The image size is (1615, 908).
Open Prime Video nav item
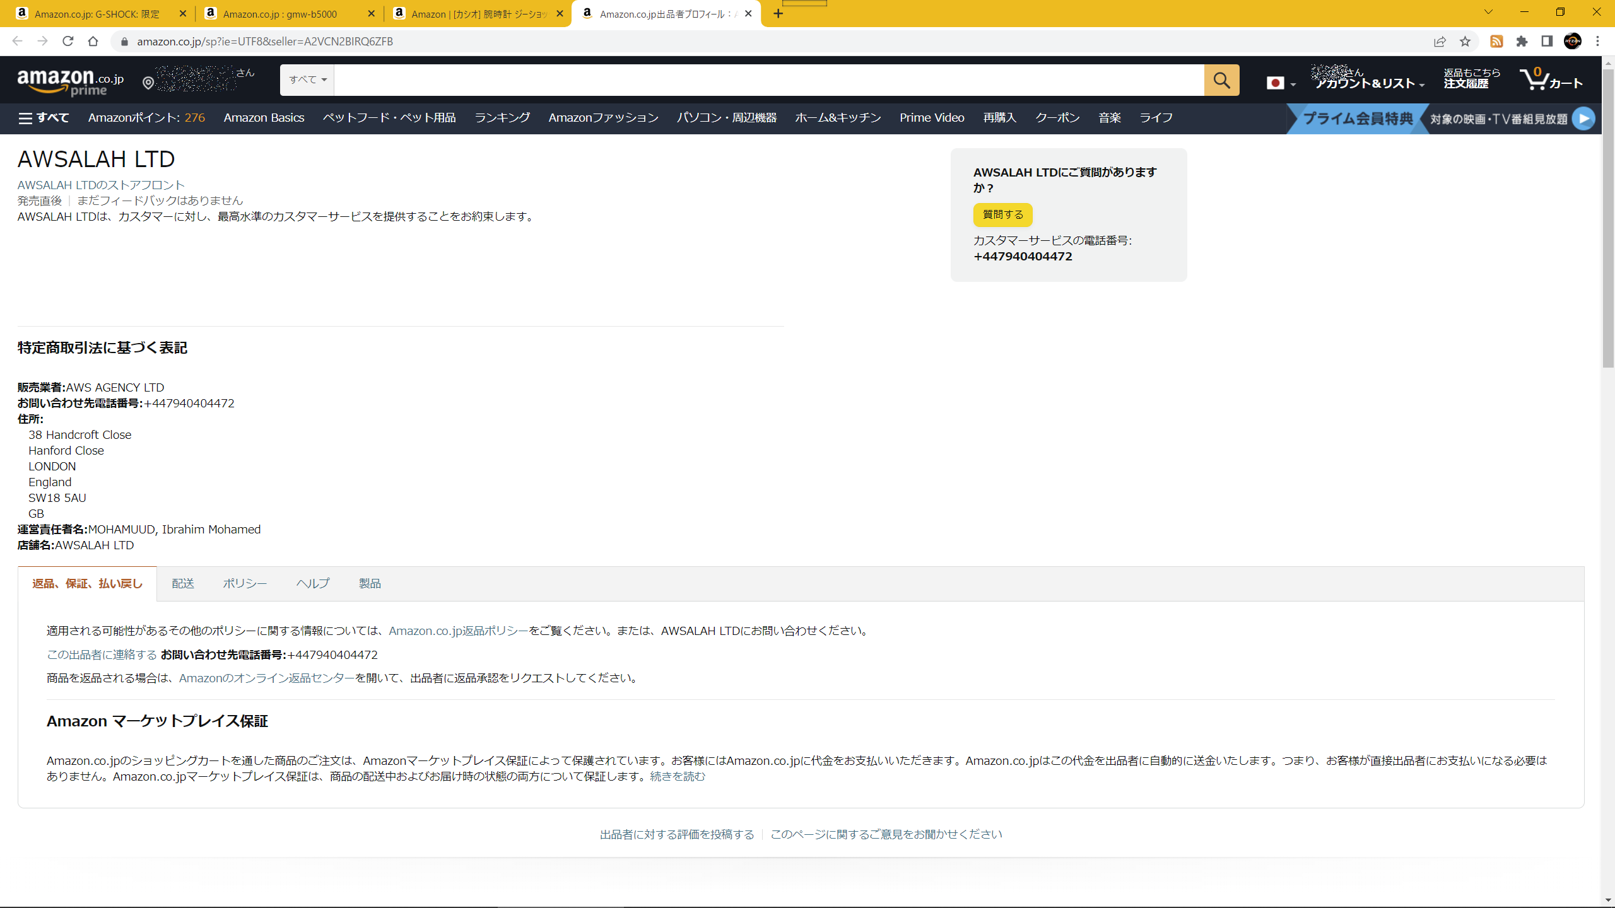point(932,118)
